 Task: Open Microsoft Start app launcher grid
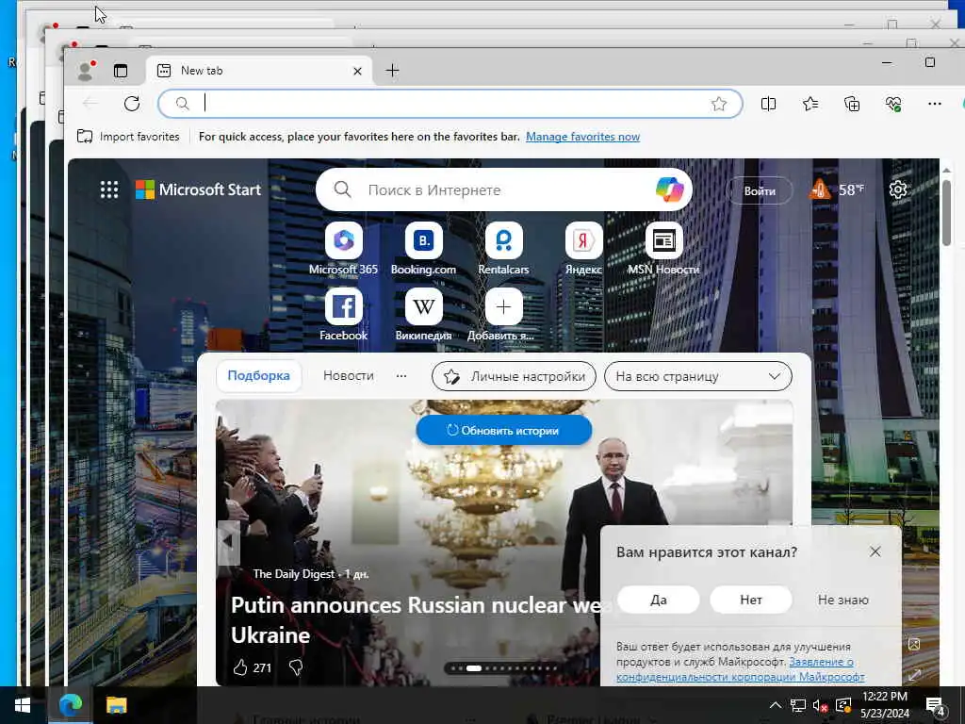109,189
